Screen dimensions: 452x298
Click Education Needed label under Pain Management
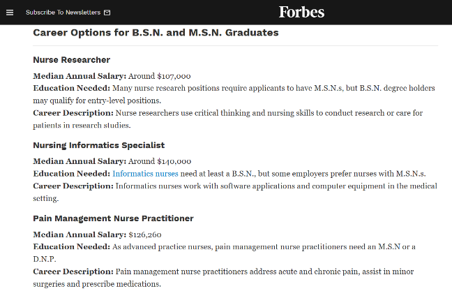tap(71, 246)
